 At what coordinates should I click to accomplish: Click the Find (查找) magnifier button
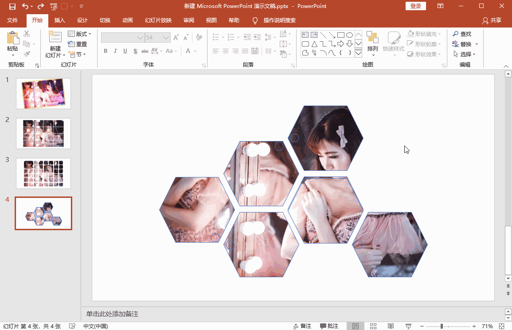click(x=461, y=34)
